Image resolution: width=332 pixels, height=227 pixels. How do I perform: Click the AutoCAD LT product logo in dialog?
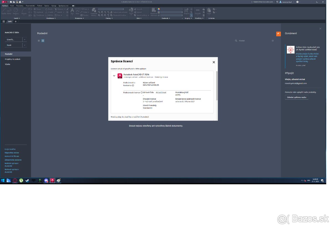tap(120, 76)
